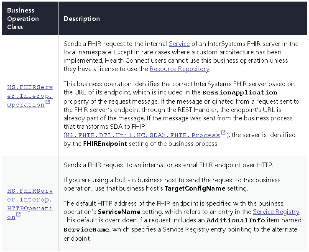The image size is (309, 252).
Task: Click the bold TargetConfigName setting text
Action: 194,188
